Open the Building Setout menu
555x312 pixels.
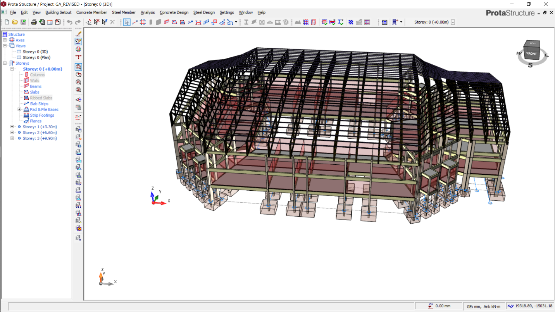[x=59, y=12]
